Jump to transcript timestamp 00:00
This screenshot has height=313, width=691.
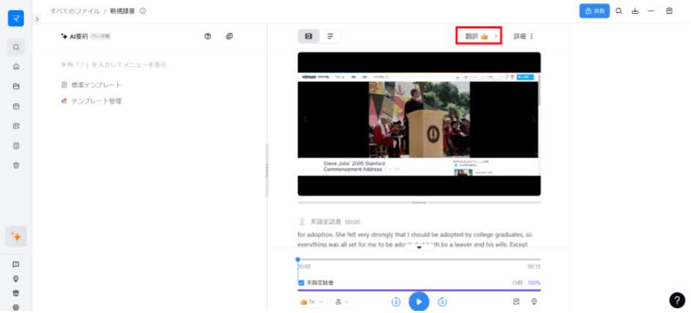point(352,222)
